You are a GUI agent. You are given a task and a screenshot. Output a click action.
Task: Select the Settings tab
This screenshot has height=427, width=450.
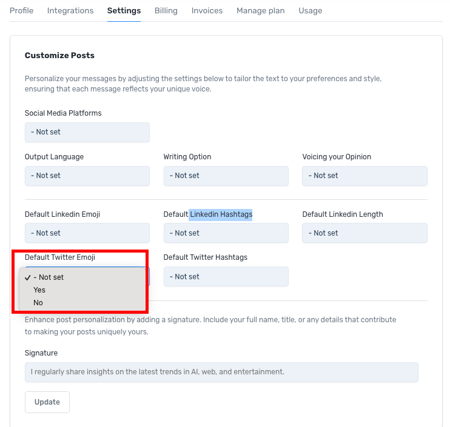(124, 11)
